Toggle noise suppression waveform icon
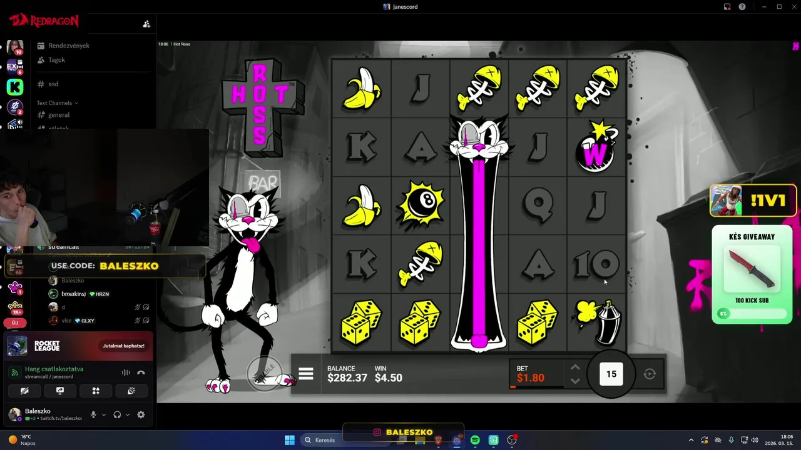The height and width of the screenshot is (450, 801). [x=126, y=372]
